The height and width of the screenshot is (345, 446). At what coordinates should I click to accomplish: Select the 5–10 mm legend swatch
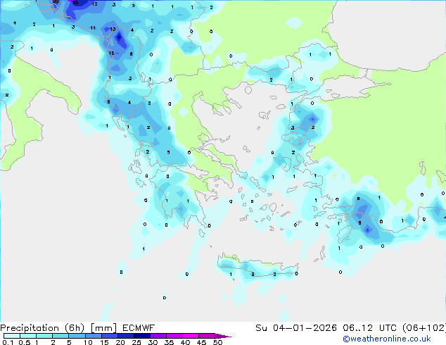click(x=77, y=336)
